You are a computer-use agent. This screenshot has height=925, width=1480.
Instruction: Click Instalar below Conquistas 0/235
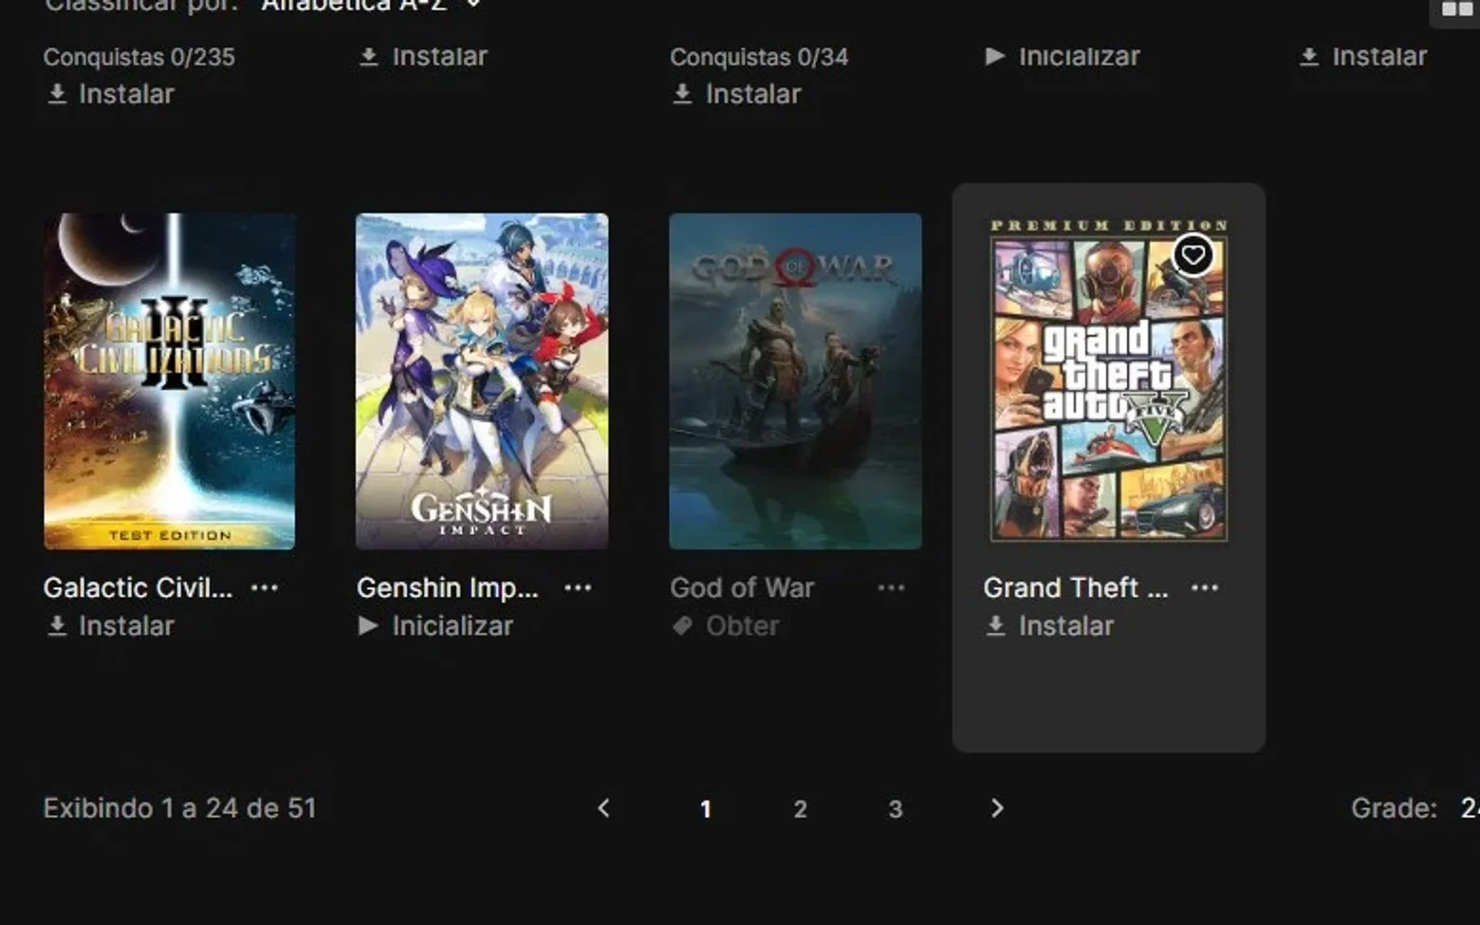(x=110, y=94)
